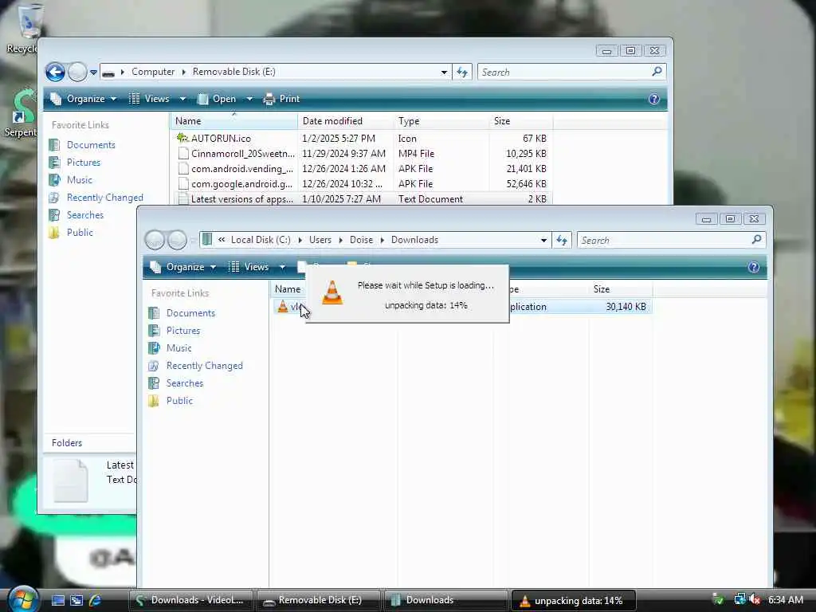Expand hidden path chevron in Downloads address bar

[222, 240]
